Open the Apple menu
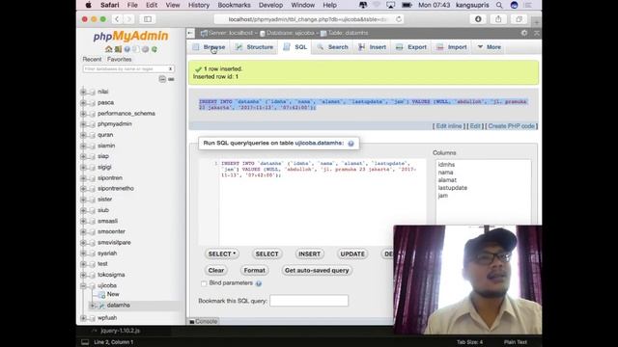This screenshot has height=347, width=618. point(89,5)
